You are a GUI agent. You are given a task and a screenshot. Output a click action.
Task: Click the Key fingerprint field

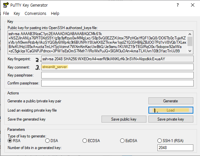[117, 59]
